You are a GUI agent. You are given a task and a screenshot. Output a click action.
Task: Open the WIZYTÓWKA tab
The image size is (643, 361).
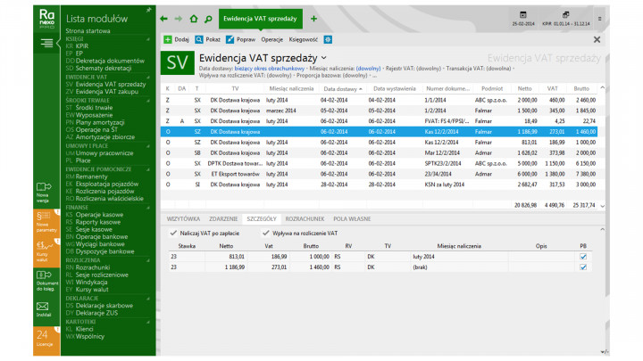pos(183,217)
